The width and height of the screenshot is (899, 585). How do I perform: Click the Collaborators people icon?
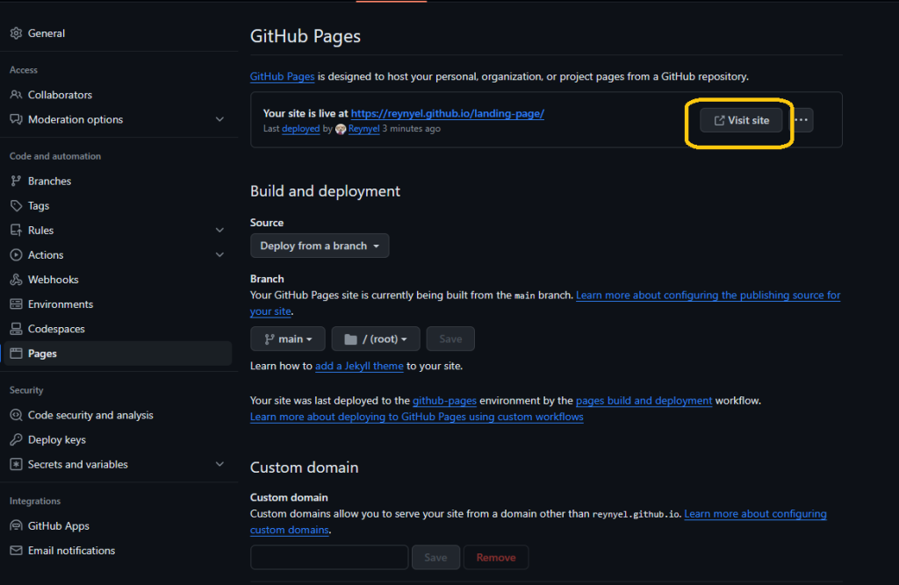click(x=16, y=95)
